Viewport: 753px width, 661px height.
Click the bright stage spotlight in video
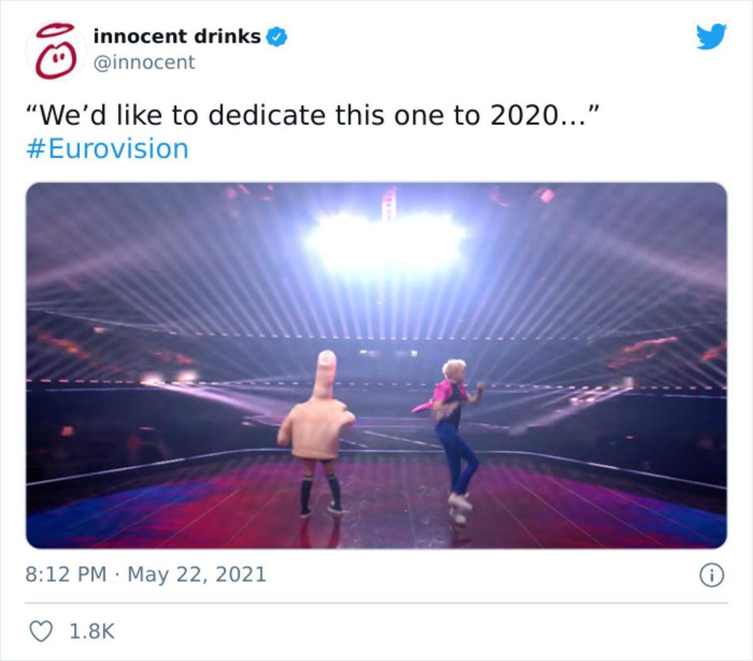(384, 240)
